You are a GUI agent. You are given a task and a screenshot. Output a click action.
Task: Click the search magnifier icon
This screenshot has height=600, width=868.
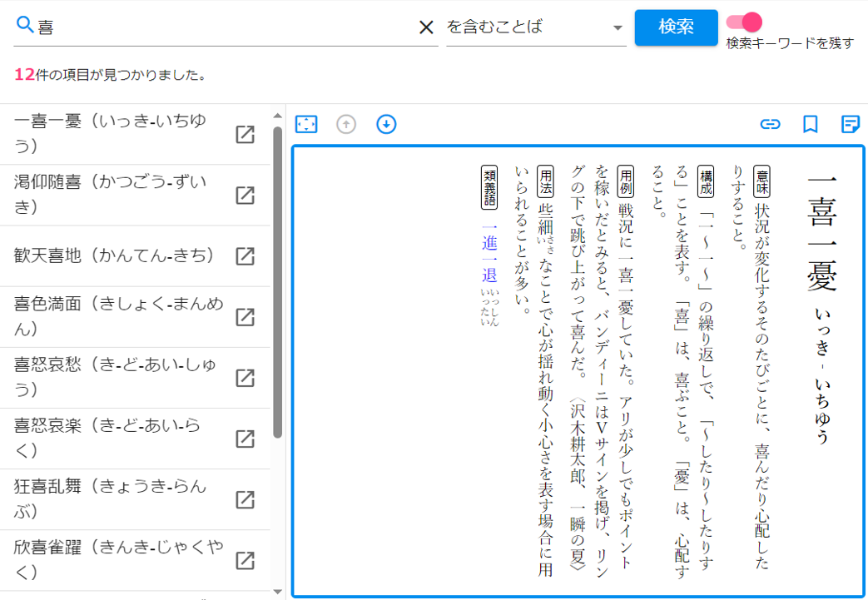[x=26, y=25]
